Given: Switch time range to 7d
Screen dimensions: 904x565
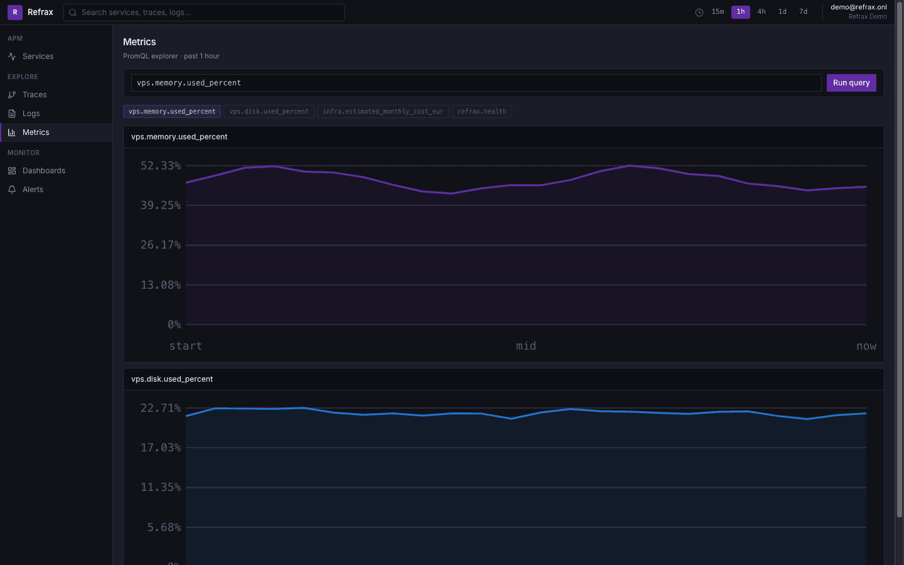Looking at the screenshot, I should point(803,12).
